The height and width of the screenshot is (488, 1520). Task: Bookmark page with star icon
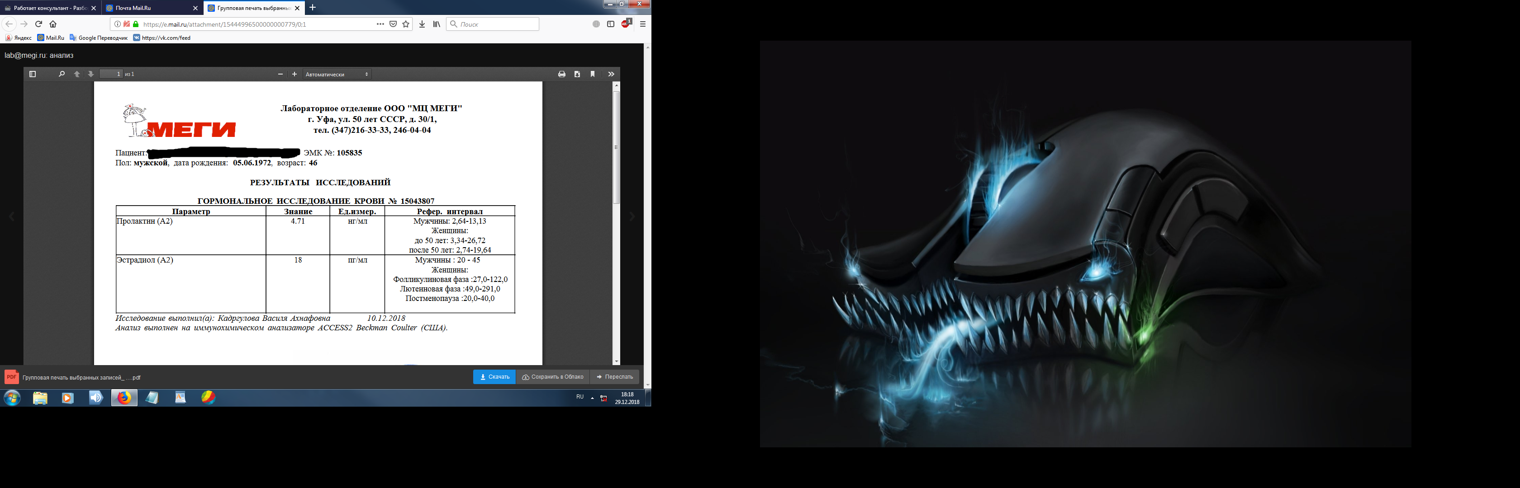(406, 24)
